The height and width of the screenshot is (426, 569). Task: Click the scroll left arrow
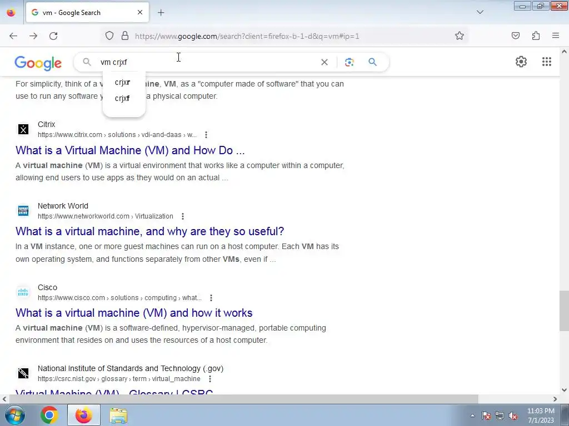click(x=4, y=399)
